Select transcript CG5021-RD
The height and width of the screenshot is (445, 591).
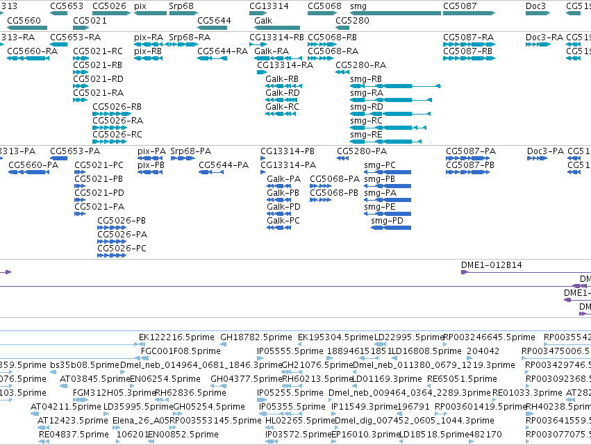pyautogui.click(x=81, y=86)
